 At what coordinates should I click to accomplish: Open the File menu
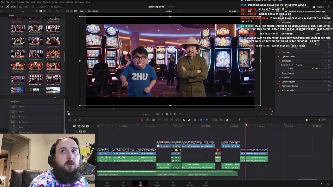click(2, 2)
